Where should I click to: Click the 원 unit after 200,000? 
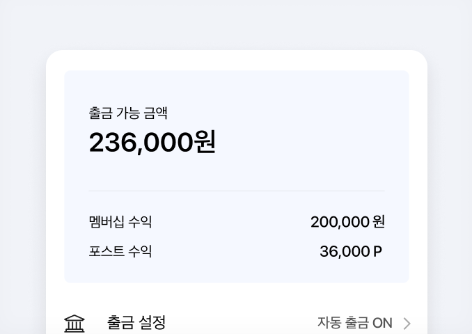click(x=379, y=222)
